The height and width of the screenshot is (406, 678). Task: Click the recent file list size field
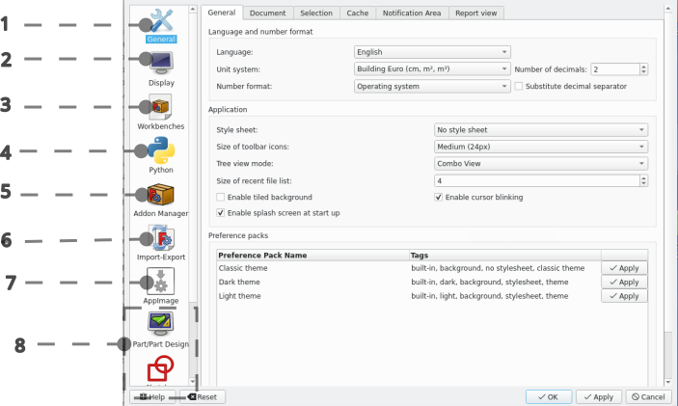coord(535,180)
